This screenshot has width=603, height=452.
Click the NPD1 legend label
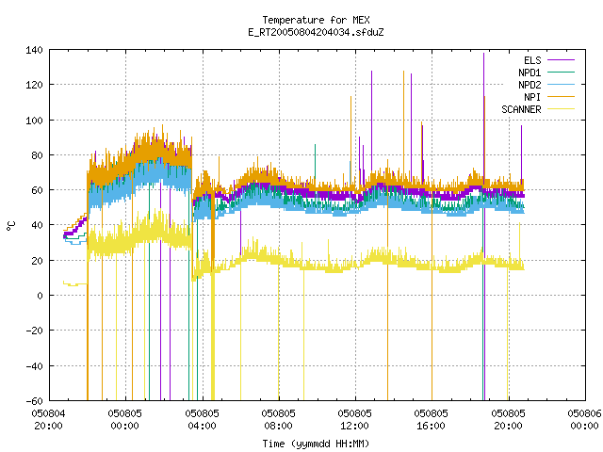[x=530, y=73]
